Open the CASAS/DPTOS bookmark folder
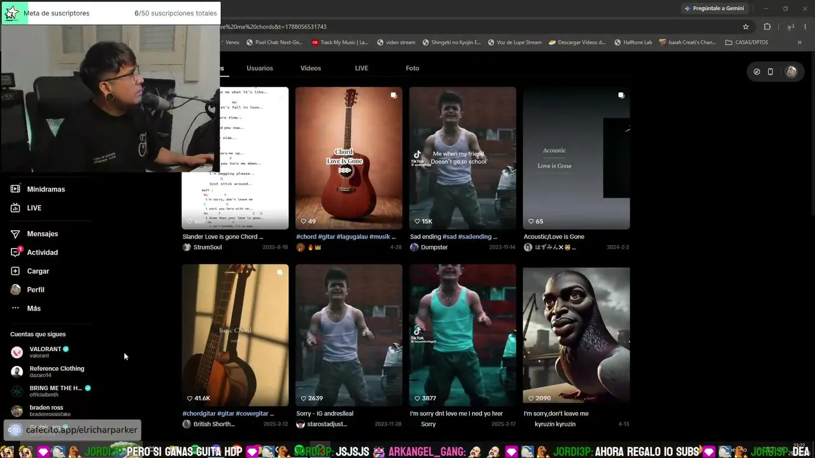Image resolution: width=815 pixels, height=458 pixels. (747, 43)
